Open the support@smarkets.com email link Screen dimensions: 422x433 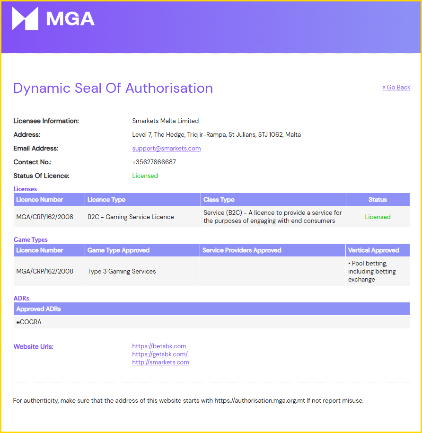[167, 148]
